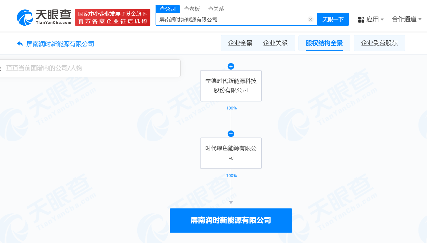The image size is (427, 243).
Task: Expand the 合作通道 dropdown
Action: (x=407, y=19)
